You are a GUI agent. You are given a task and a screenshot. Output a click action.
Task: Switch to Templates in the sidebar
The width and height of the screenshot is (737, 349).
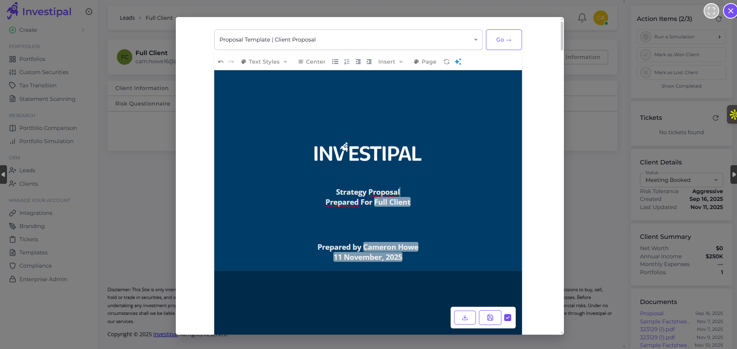pyautogui.click(x=33, y=252)
